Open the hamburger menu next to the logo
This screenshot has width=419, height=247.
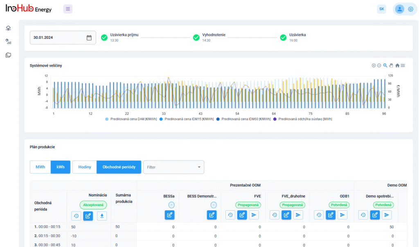pyautogui.click(x=68, y=9)
